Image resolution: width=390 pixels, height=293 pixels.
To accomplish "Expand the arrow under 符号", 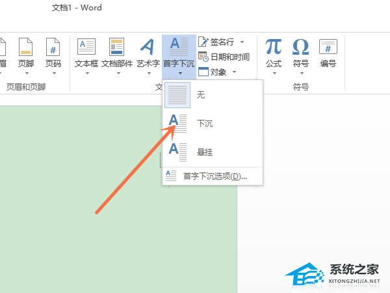I will pyautogui.click(x=302, y=73).
